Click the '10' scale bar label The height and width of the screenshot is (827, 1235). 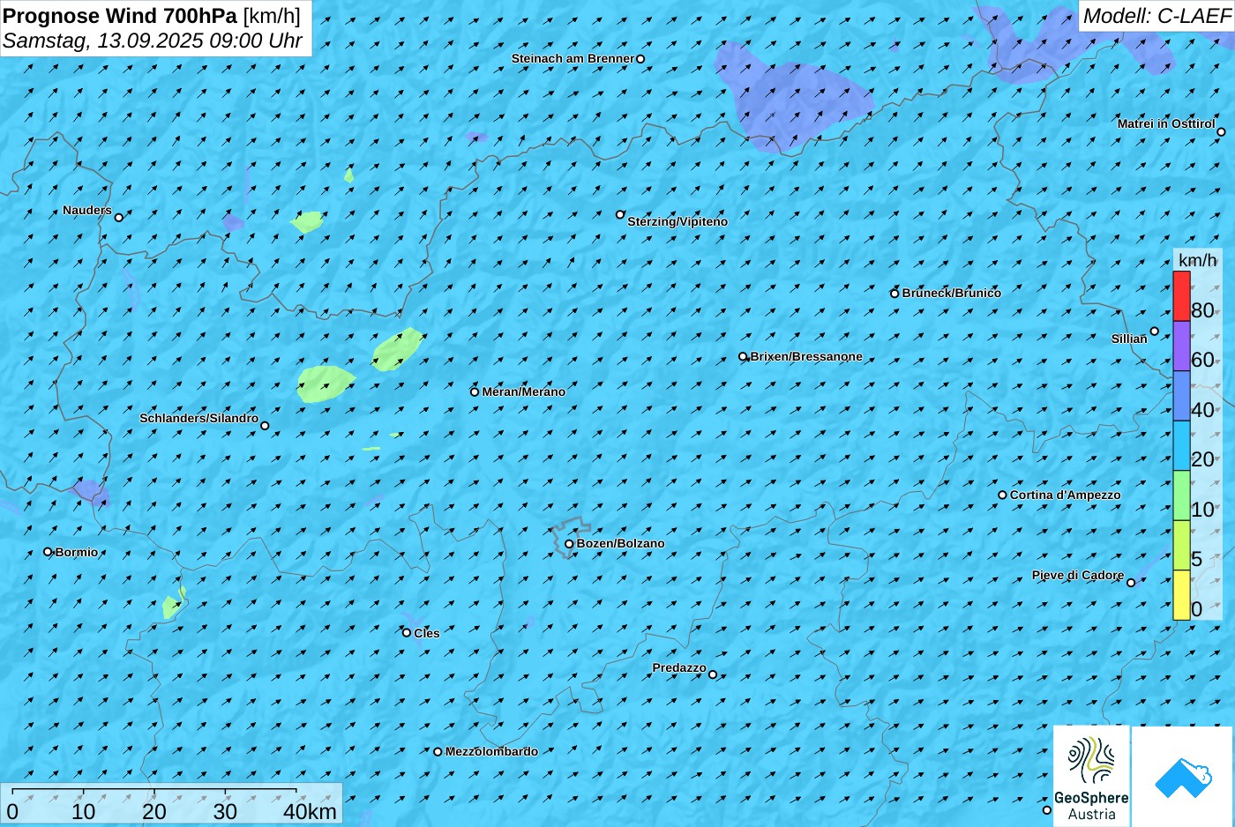click(x=83, y=812)
